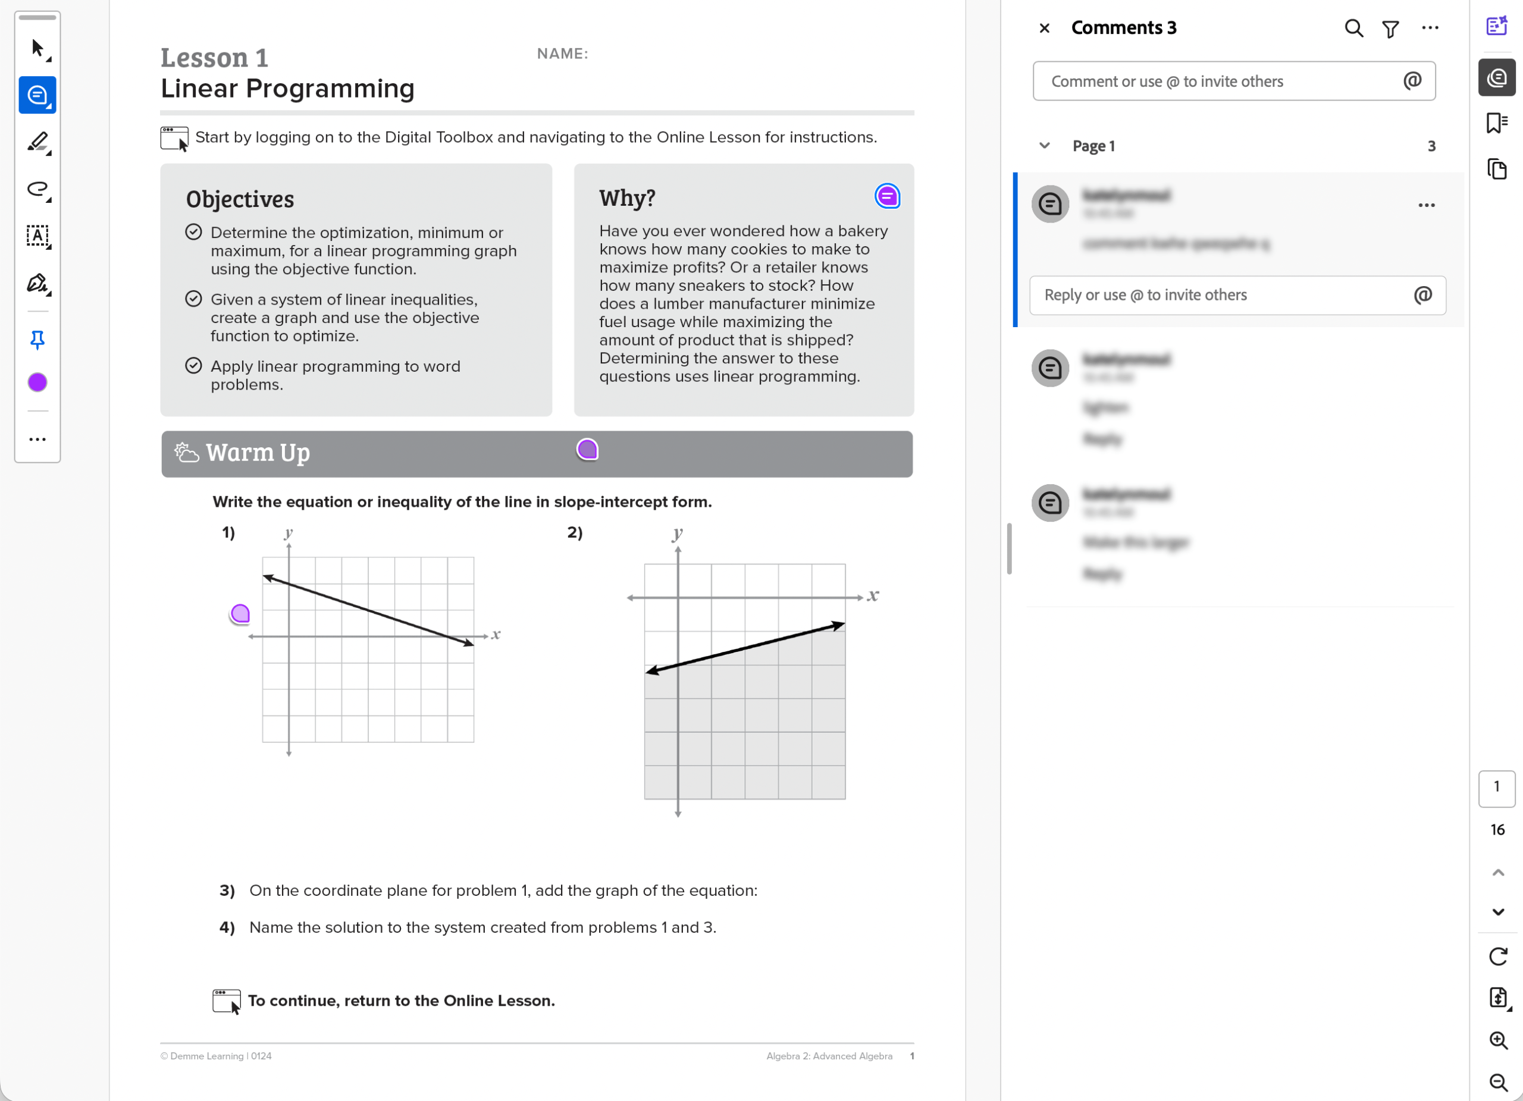Pick the text box tool
Viewport: 1523px width, 1101px height.
click(37, 236)
